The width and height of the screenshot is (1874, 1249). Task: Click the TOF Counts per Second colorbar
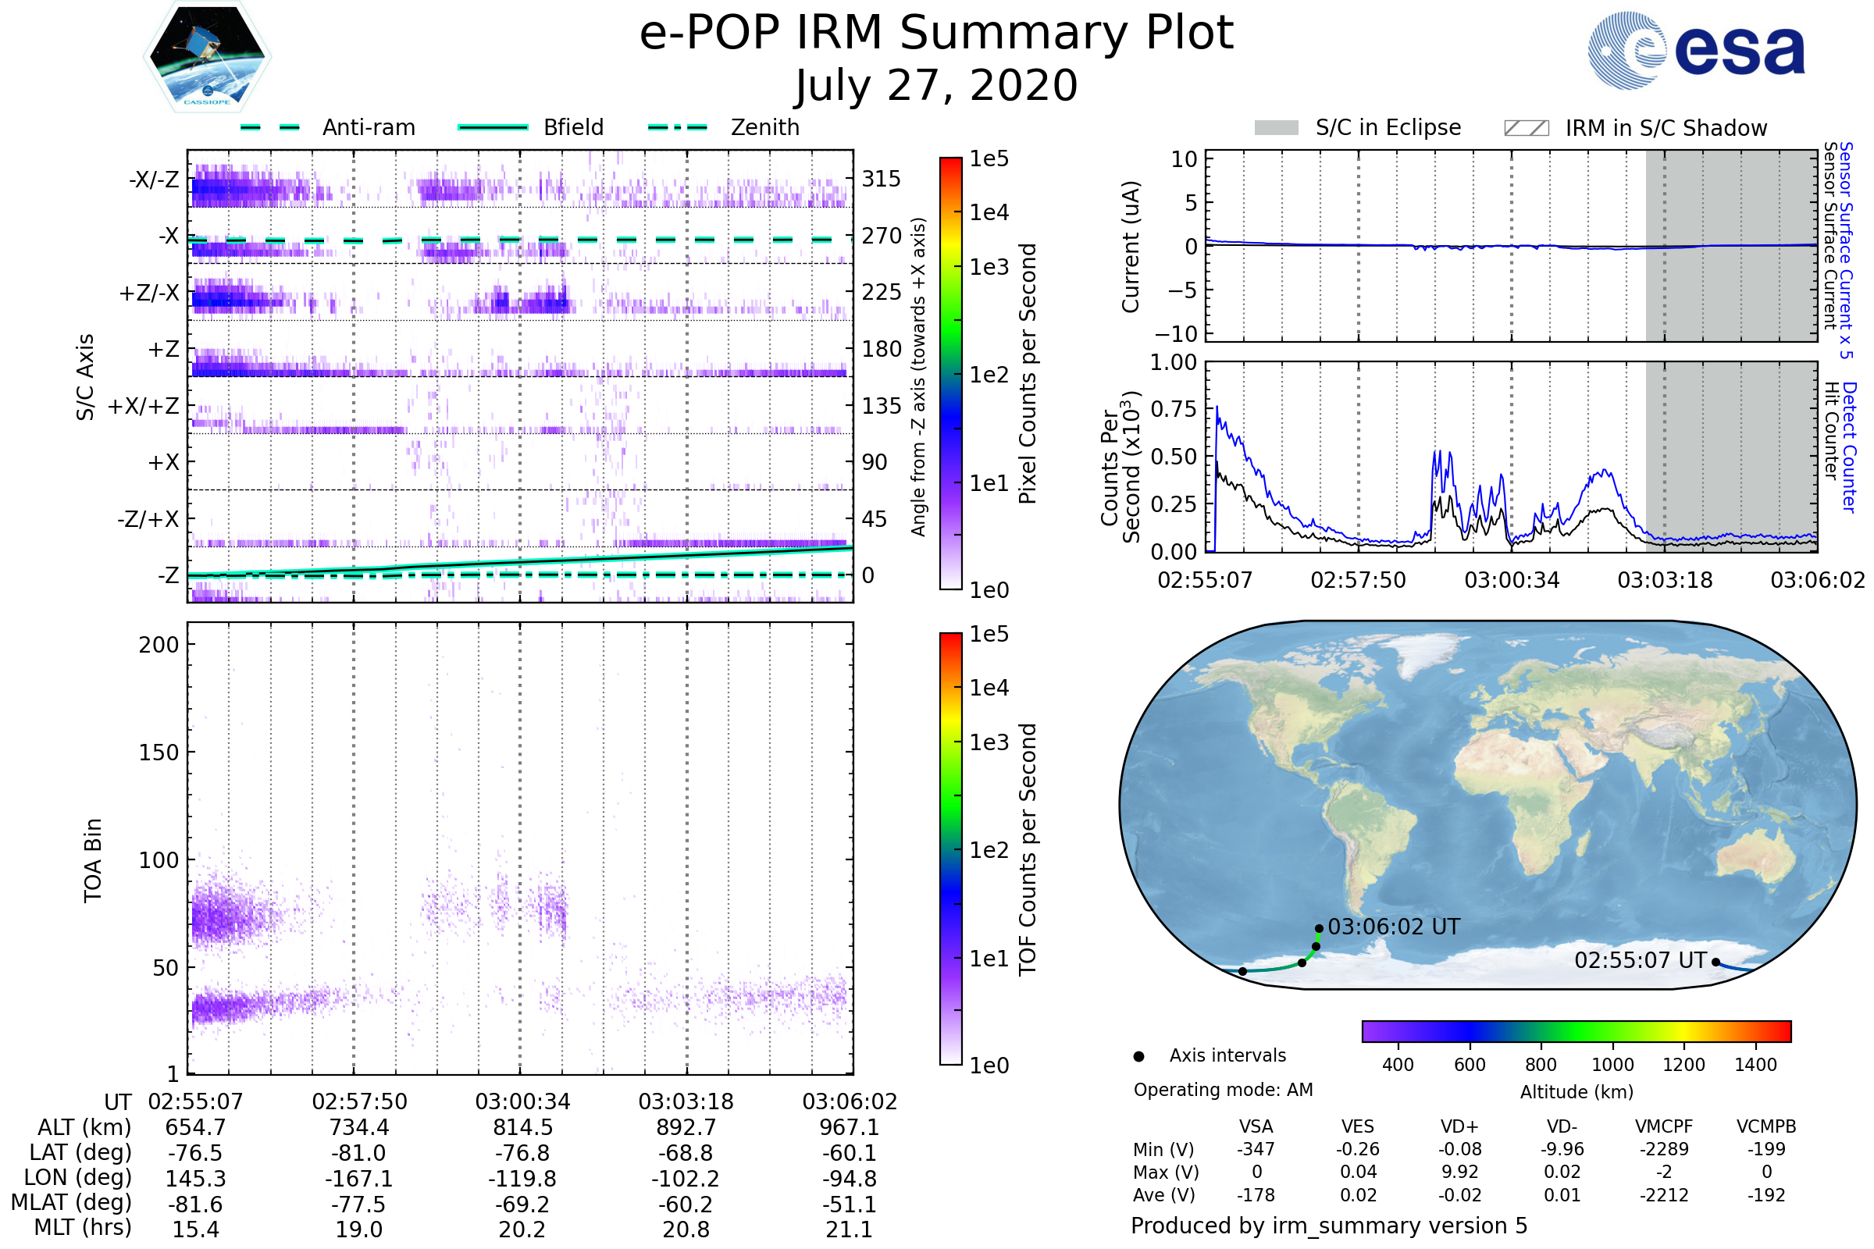950,849
